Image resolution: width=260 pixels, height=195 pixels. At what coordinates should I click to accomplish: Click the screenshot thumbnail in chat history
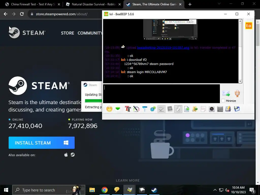coord(170,30)
